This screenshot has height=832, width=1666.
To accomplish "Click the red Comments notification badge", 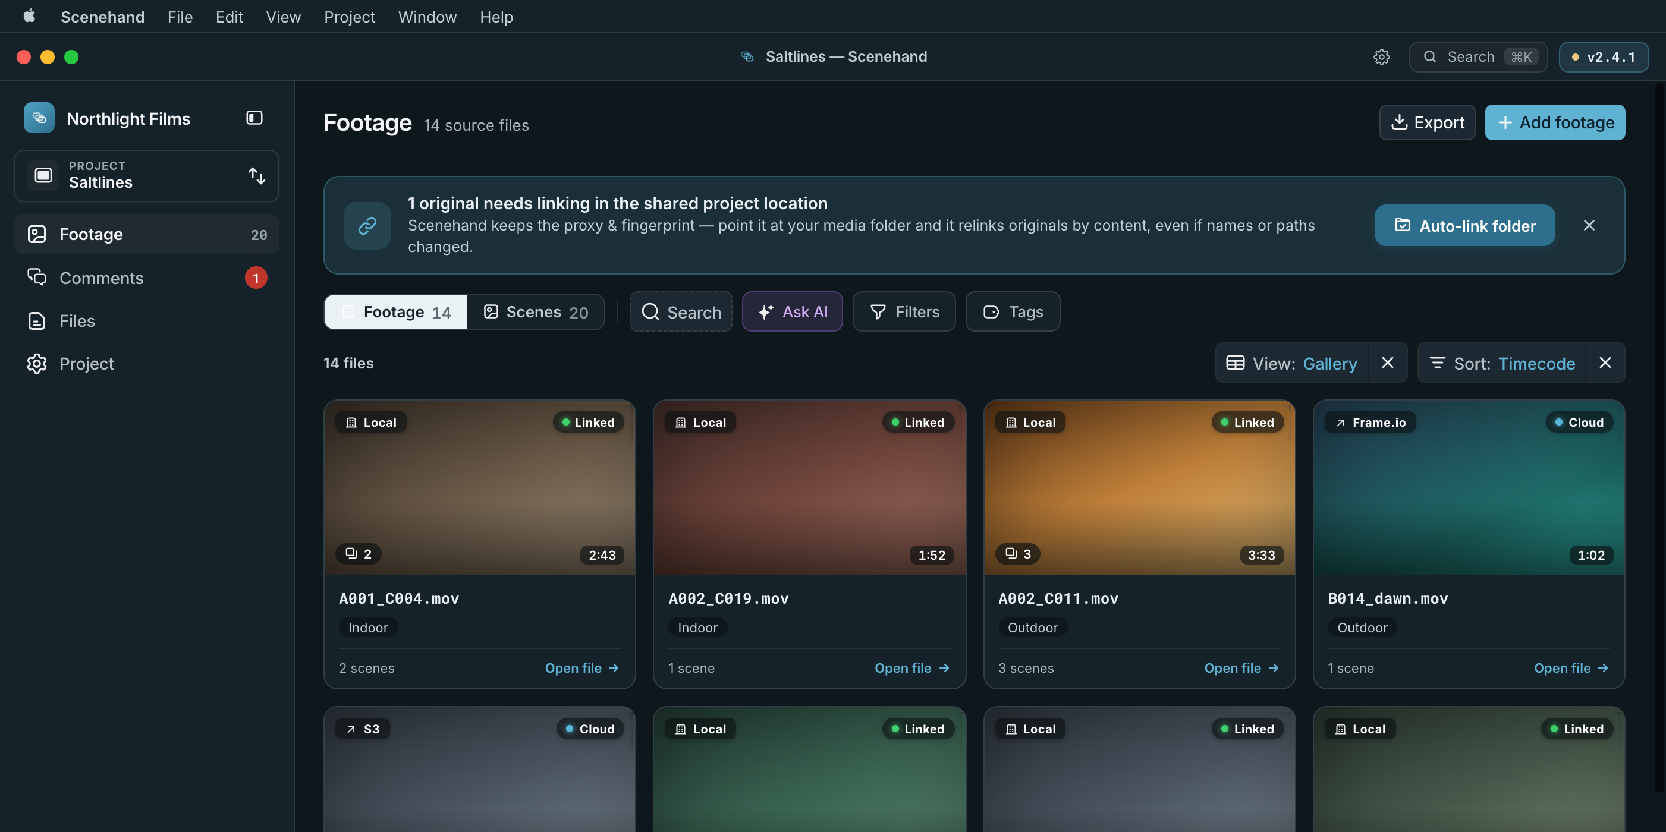I will pos(256,278).
